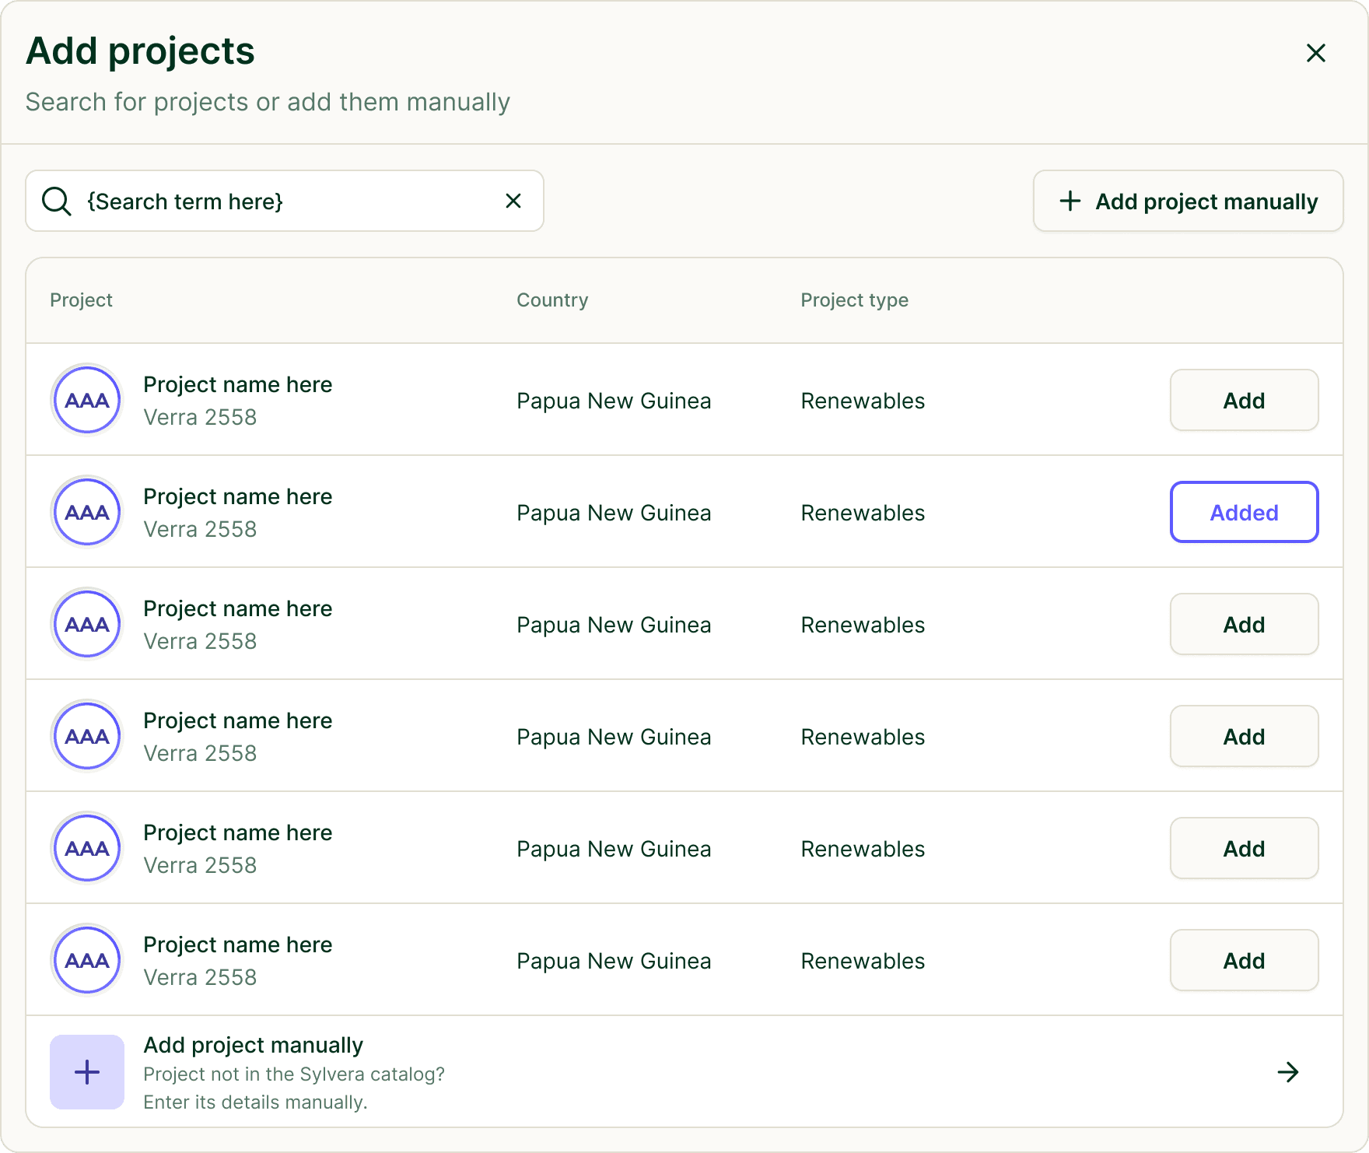Click the Add project manually top button
The height and width of the screenshot is (1153, 1369).
pyautogui.click(x=1188, y=202)
